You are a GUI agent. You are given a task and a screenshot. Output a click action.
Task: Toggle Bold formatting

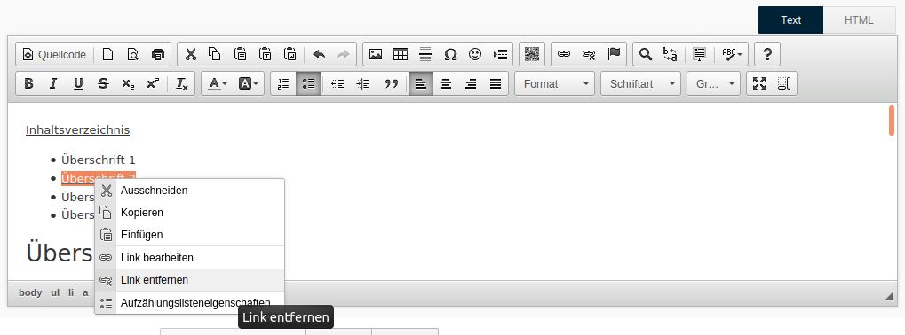click(x=28, y=83)
